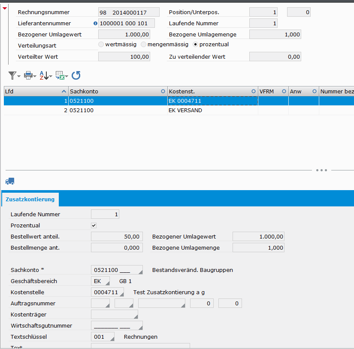This screenshot has width=354, height=349.
Task: Click the Kostenst. column header
Action: pos(213,92)
